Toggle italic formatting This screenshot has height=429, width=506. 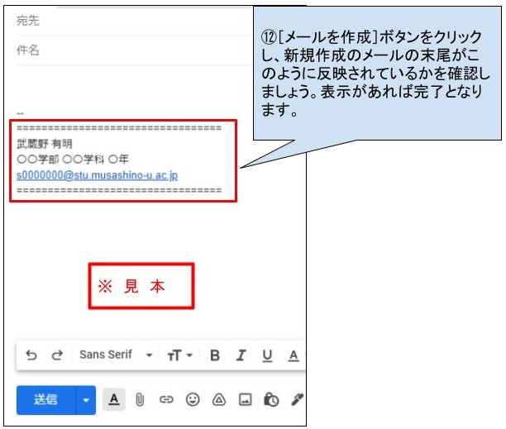pyautogui.click(x=241, y=355)
